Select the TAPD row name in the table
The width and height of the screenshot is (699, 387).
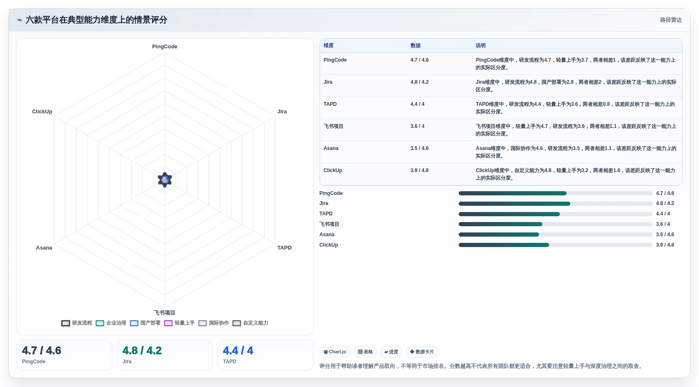330,104
